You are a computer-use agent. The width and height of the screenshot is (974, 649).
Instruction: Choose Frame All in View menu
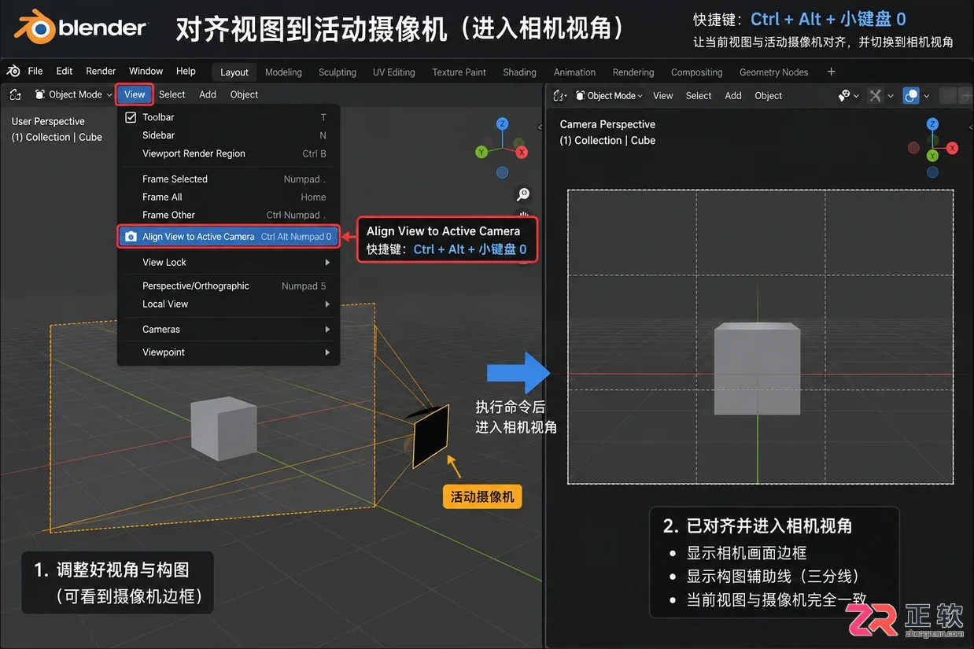228,197
